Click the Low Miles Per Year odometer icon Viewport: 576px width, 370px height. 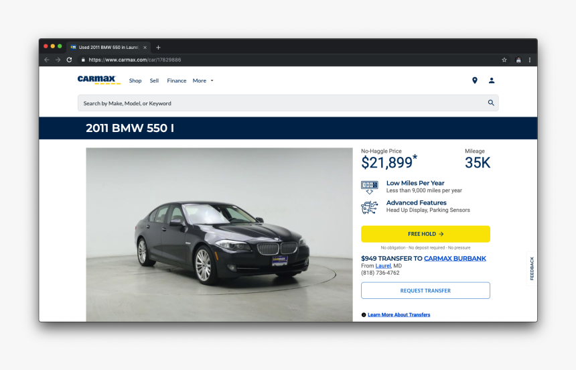coord(370,187)
